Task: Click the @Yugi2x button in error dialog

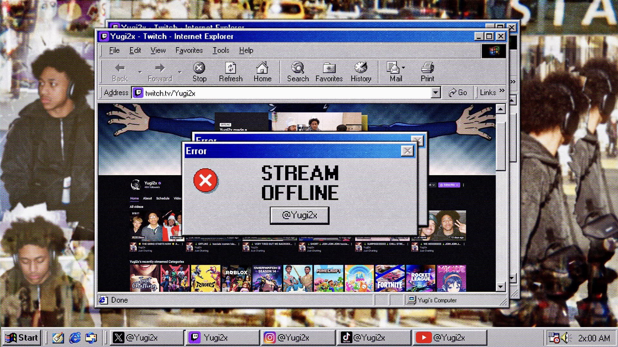Action: (299, 215)
